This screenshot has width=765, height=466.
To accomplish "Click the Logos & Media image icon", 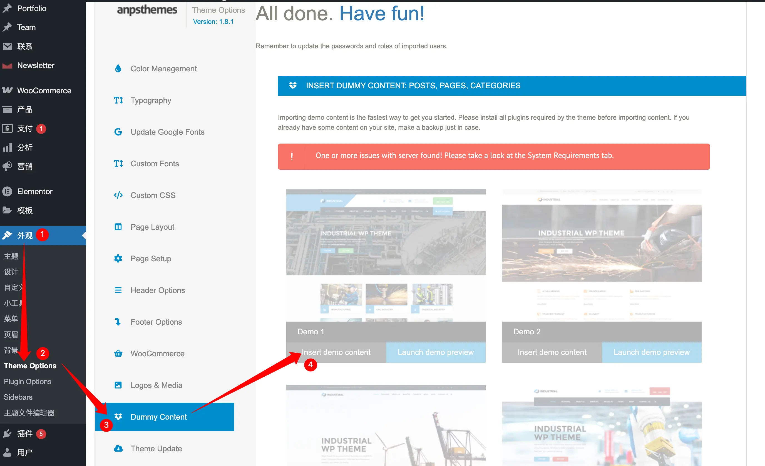I will (x=118, y=385).
